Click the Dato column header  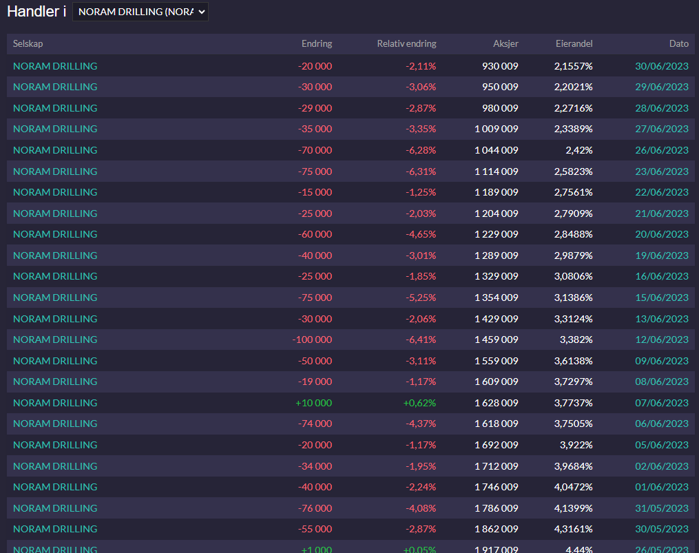click(679, 43)
